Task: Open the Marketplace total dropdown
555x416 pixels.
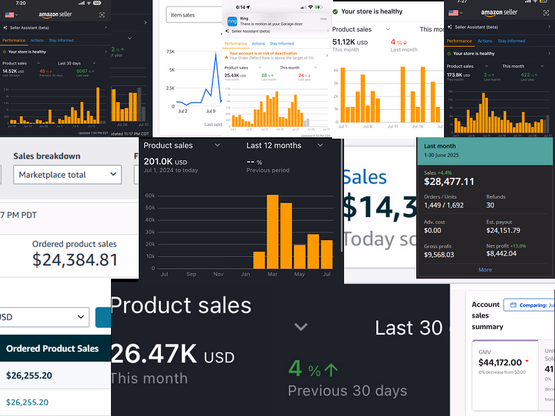Action: point(67,174)
